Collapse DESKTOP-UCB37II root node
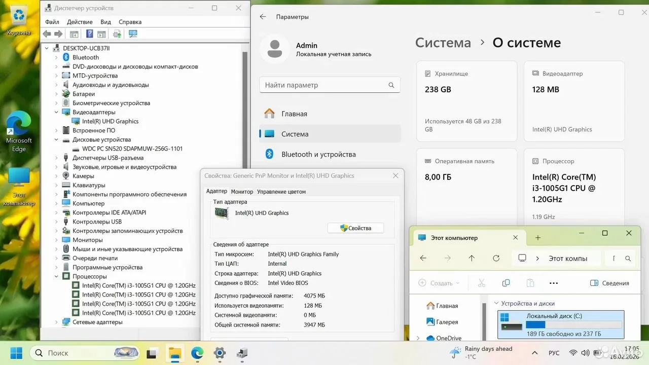 [x=47, y=48]
